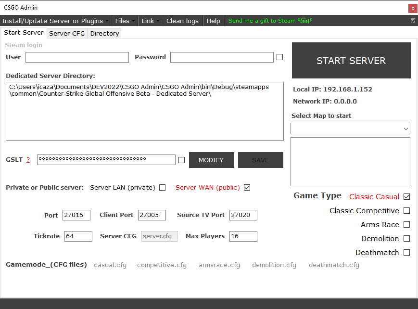Open the Directory tab
Screen dimensions: 418x309
coord(104,33)
